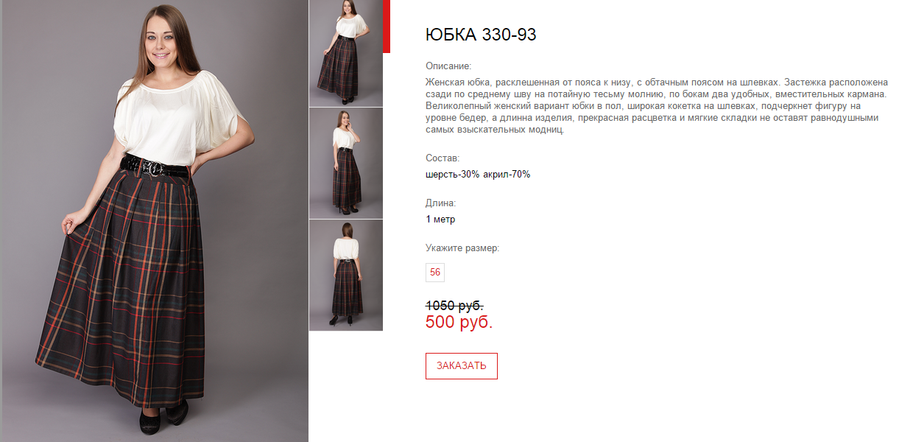This screenshot has height=442, width=913.
Task: Select the bottom thumbnail showing the back view
Action: [x=346, y=276]
